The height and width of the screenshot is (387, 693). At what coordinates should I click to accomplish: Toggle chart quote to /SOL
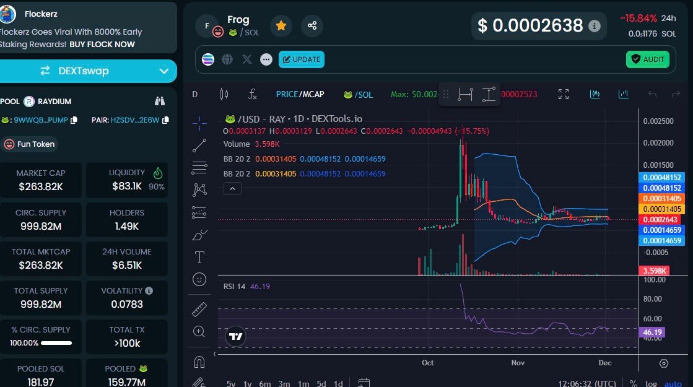(x=359, y=95)
